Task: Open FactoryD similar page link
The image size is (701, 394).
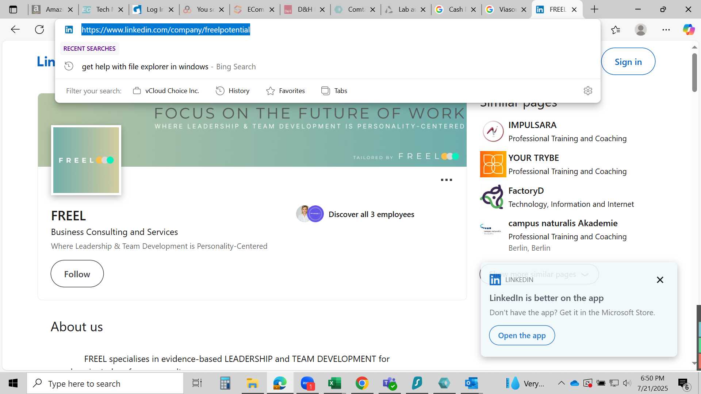Action: tap(526, 191)
